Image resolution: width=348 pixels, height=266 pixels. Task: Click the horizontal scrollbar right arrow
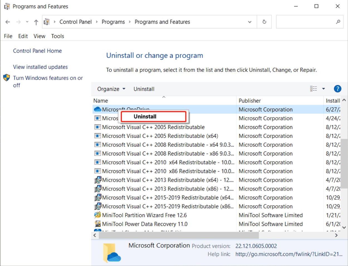(336, 235)
